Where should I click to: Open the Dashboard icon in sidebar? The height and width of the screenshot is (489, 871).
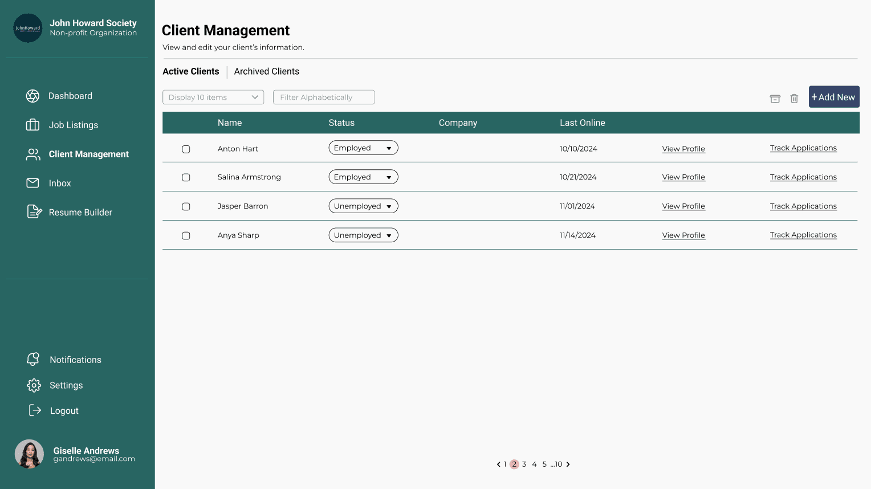(x=32, y=96)
